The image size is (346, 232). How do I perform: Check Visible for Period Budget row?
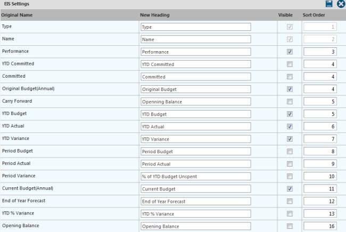(x=290, y=152)
